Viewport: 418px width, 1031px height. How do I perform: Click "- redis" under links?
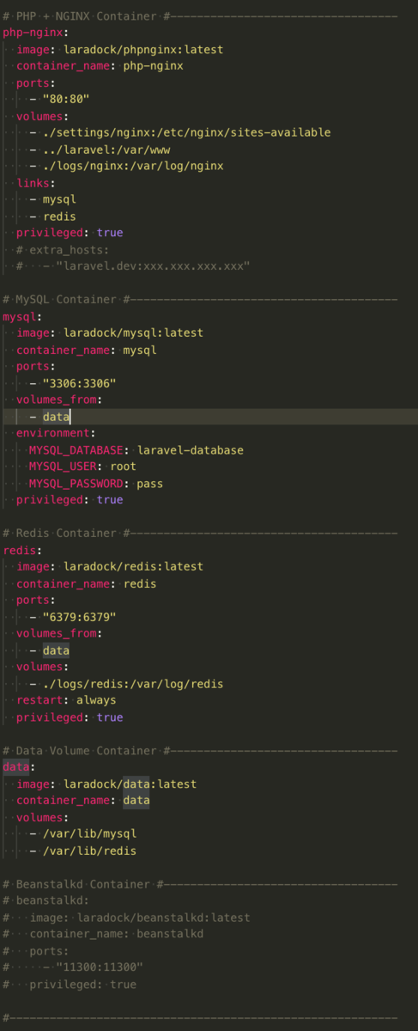53,217
